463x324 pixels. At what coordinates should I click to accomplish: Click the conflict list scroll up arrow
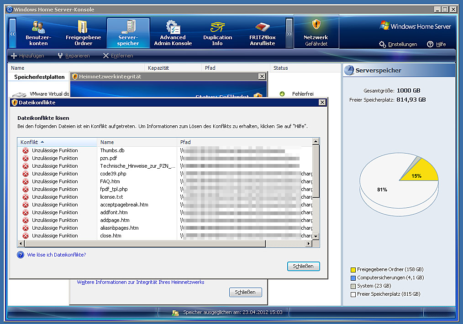click(316, 141)
